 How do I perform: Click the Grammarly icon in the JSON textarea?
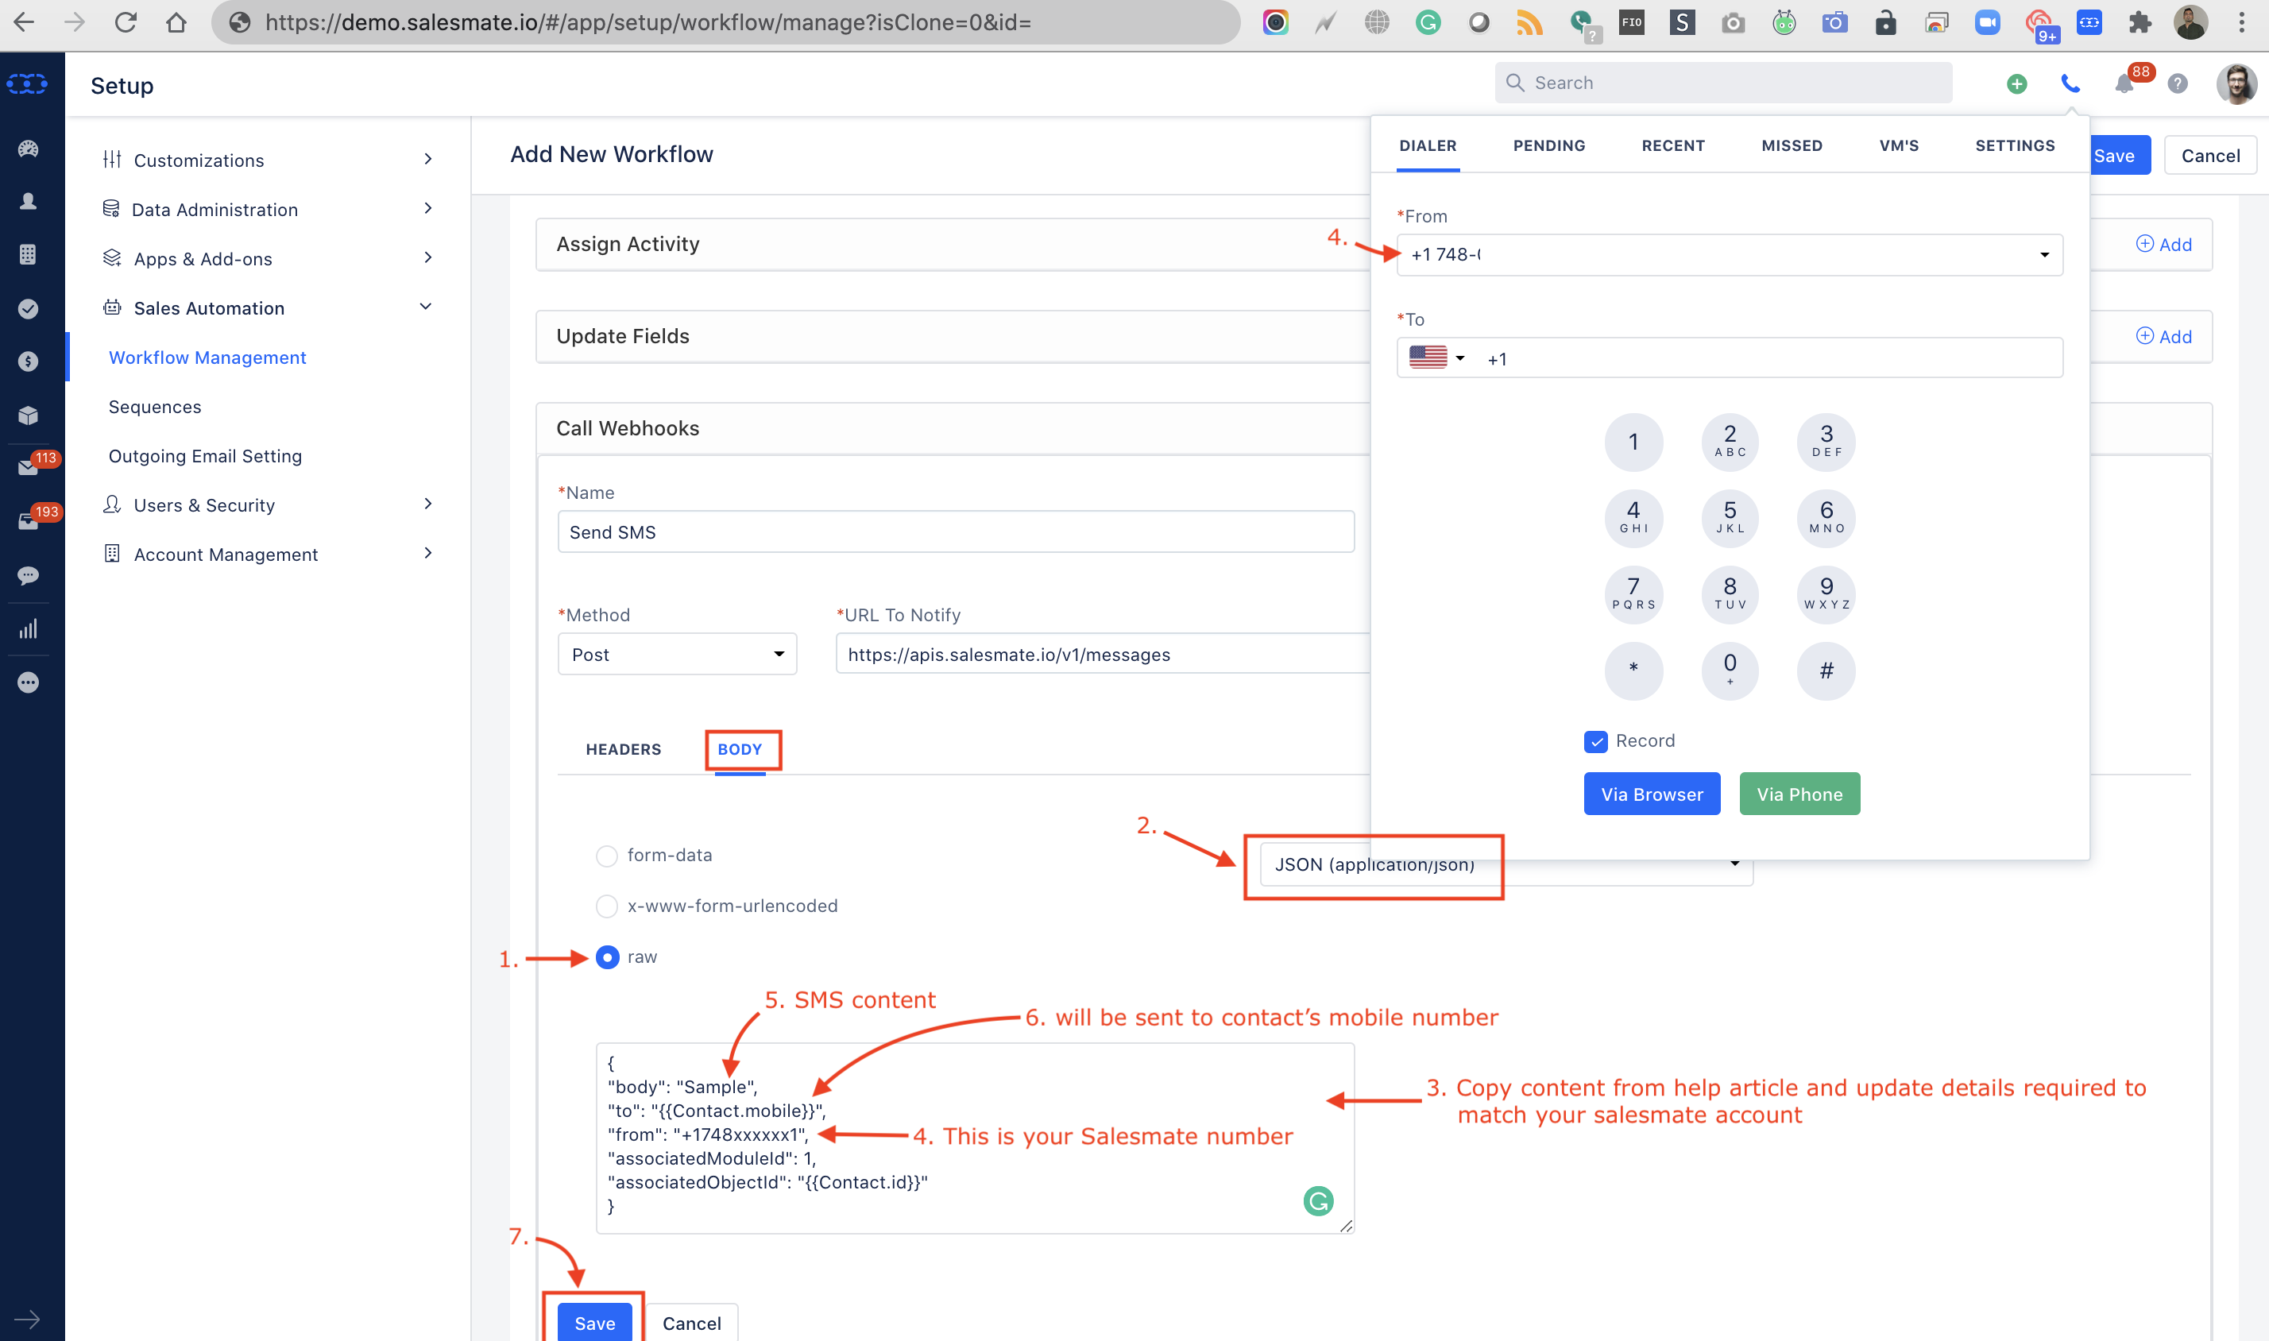[1318, 1201]
